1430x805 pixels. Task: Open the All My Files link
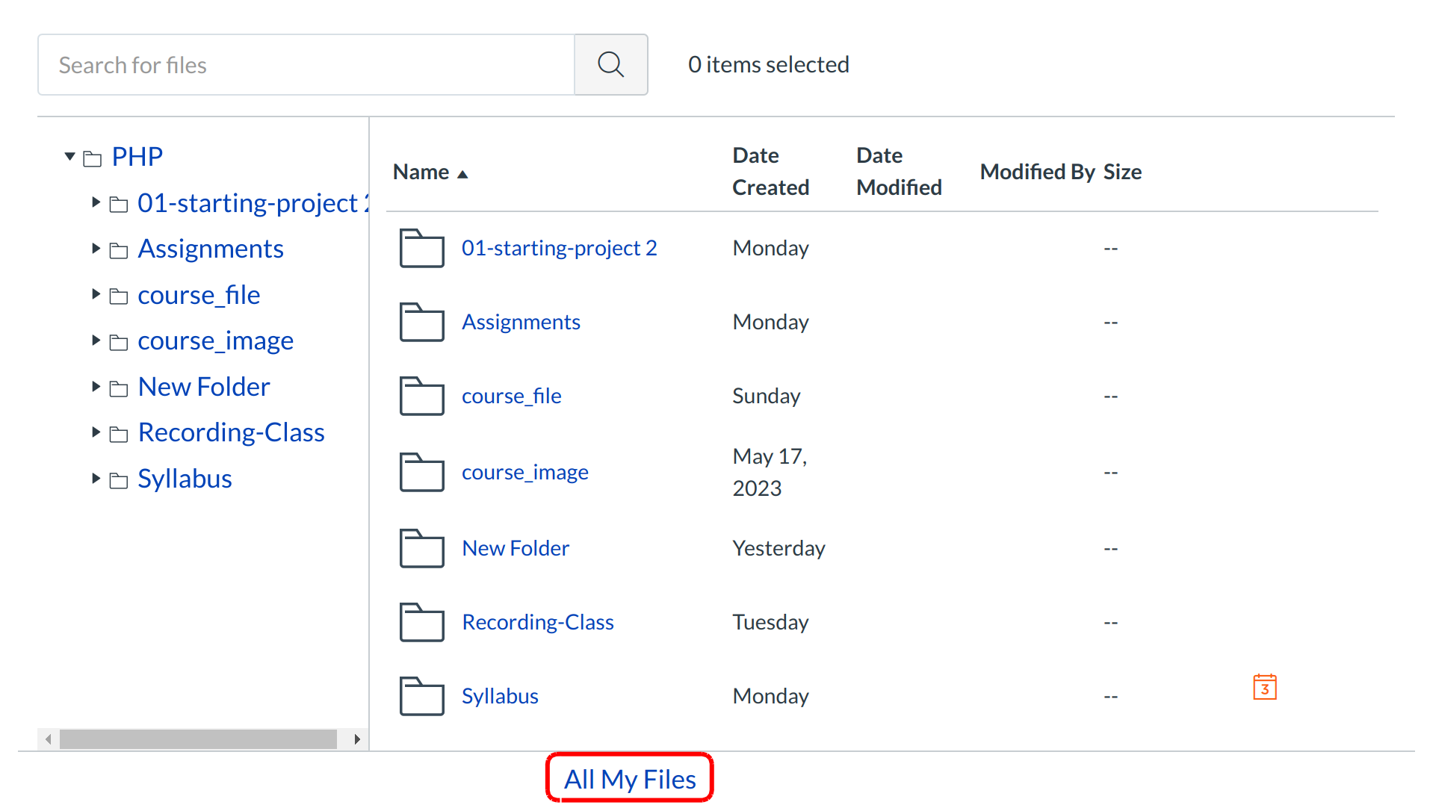(x=629, y=779)
